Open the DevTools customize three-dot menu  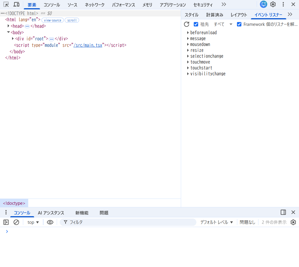pyautogui.click(x=283, y=4)
